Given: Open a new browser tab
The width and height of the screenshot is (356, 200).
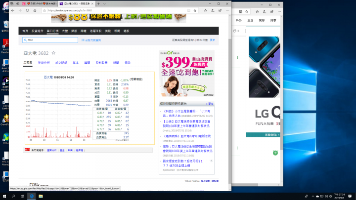Looking at the screenshot, I should pyautogui.click(x=98, y=3).
